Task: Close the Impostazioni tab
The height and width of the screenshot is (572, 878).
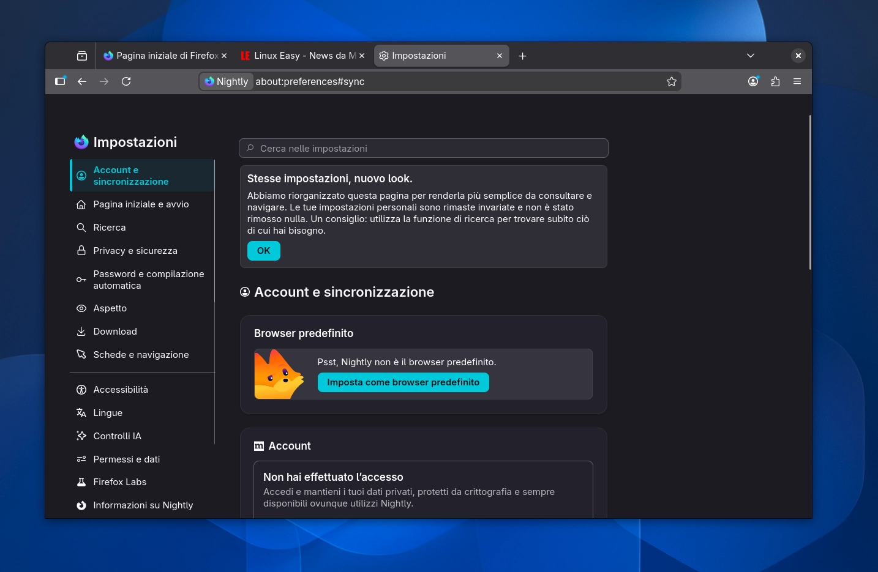Action: [x=500, y=56]
